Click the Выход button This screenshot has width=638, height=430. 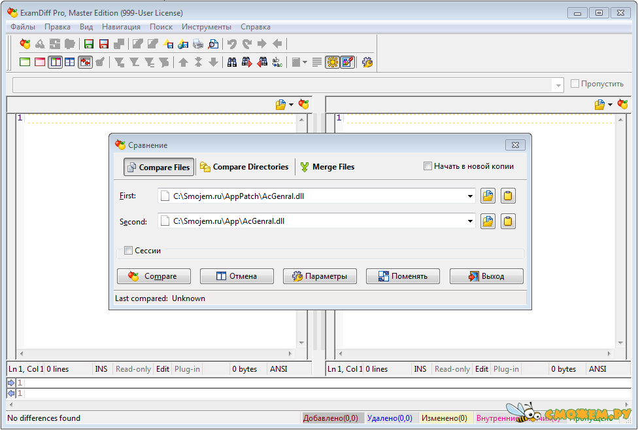pos(486,276)
